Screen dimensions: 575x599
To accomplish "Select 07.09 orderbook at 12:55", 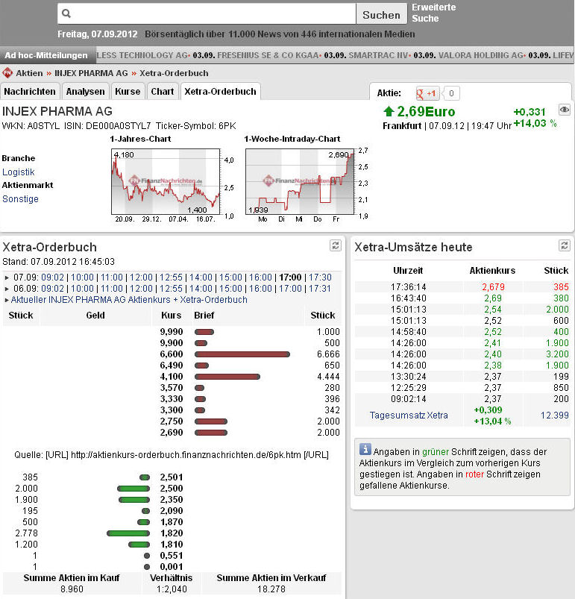I will pos(171,277).
